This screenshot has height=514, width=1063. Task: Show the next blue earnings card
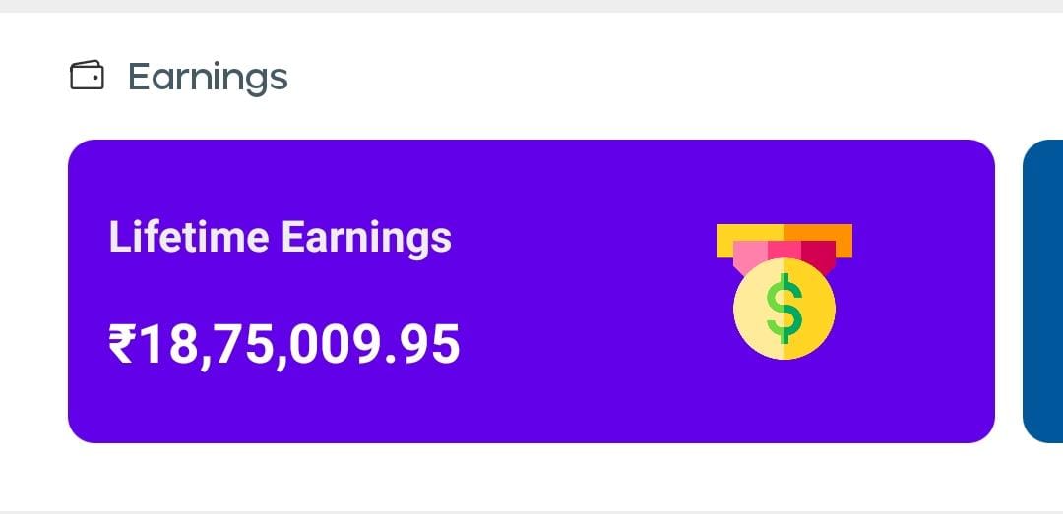1043,291
